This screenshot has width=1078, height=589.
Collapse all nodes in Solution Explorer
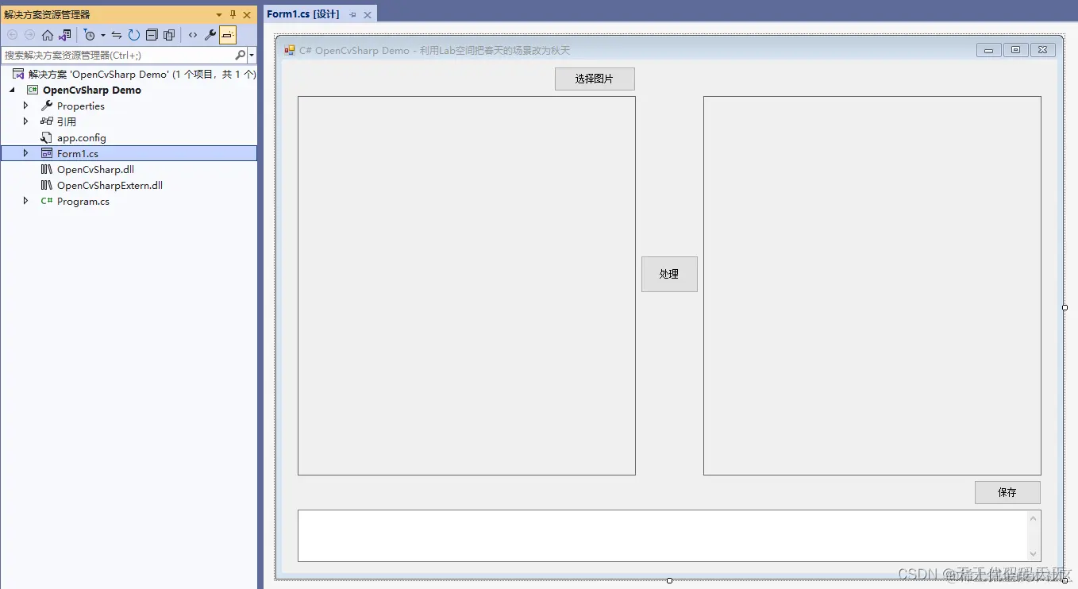[x=152, y=35]
